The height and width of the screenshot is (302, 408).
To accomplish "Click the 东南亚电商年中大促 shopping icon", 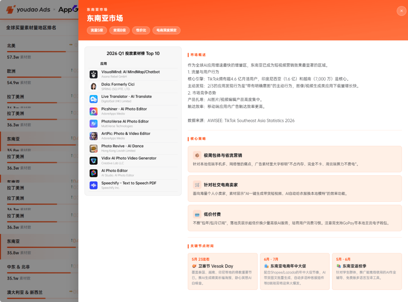I will point(266,266).
